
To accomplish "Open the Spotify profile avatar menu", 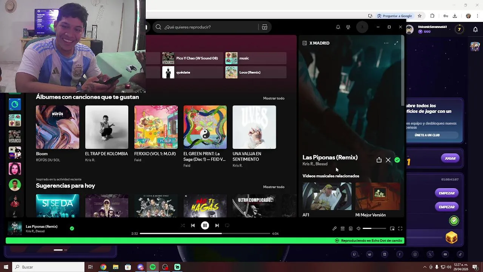I will (362, 27).
